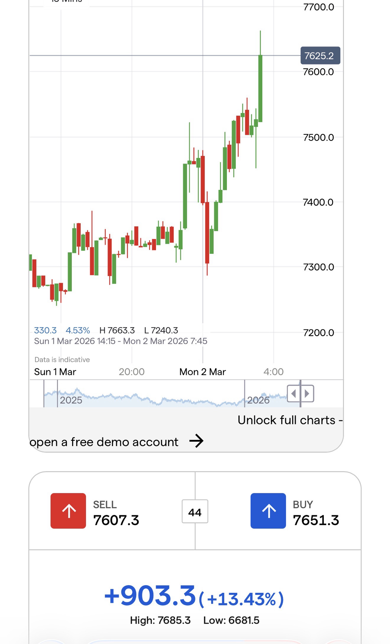Click the 'High: 7685.3' daily high text
This screenshot has height=644, width=390.
(160, 620)
